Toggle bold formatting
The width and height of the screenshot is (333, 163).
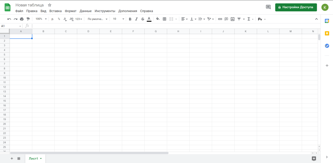click(x=130, y=19)
